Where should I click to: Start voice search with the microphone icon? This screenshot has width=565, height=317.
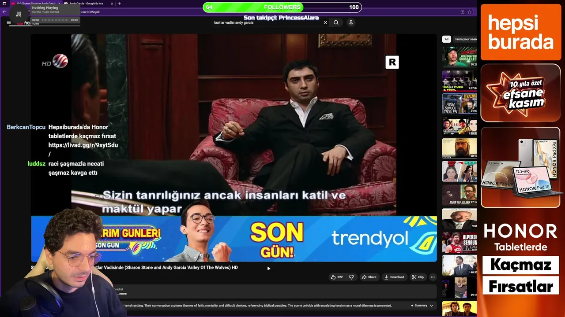[x=351, y=22]
